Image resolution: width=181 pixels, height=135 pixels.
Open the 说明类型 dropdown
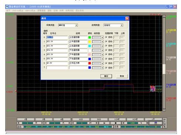click(x=122, y=25)
